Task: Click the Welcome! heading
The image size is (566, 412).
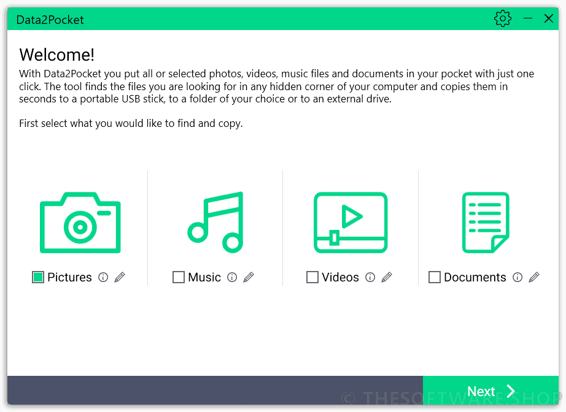Action: [x=56, y=55]
